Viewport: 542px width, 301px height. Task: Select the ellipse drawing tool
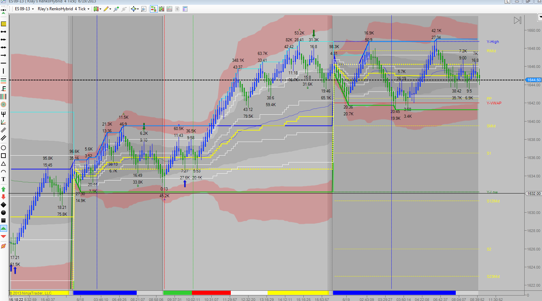tap(3, 148)
